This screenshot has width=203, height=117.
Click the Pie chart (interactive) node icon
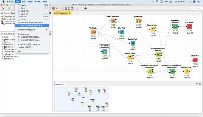tap(105, 52)
